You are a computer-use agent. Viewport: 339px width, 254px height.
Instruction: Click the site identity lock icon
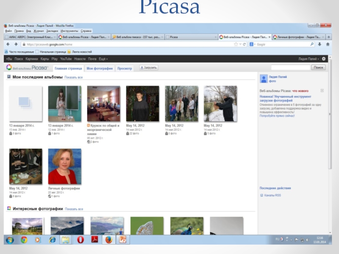coord(24,44)
